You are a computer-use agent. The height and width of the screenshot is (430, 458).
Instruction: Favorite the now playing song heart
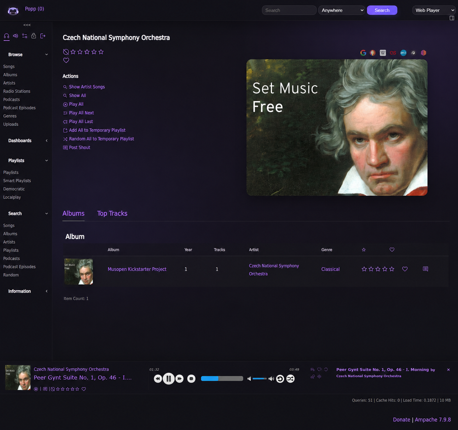pos(84,389)
